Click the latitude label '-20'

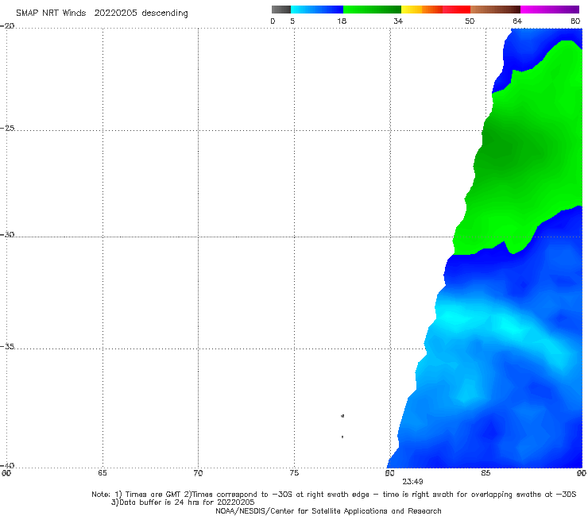pos(7,26)
